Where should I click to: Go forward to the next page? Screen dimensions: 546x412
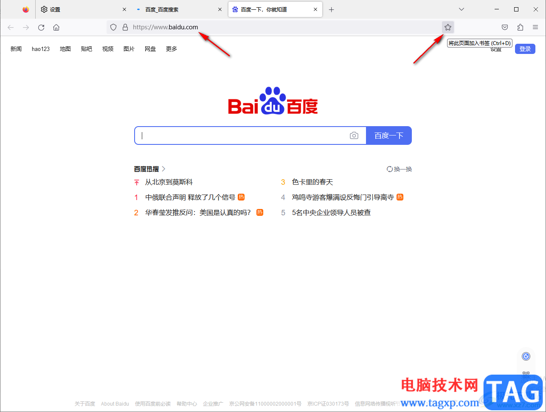(x=26, y=27)
